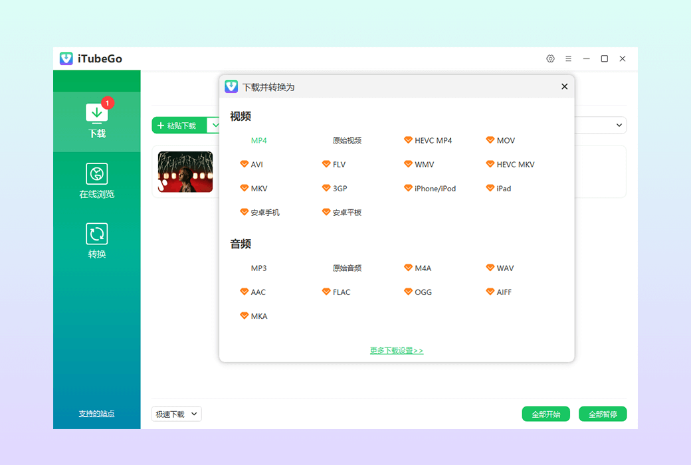Choose iPhone/iPod device preset
This screenshot has height=465, width=691.
(x=430, y=188)
